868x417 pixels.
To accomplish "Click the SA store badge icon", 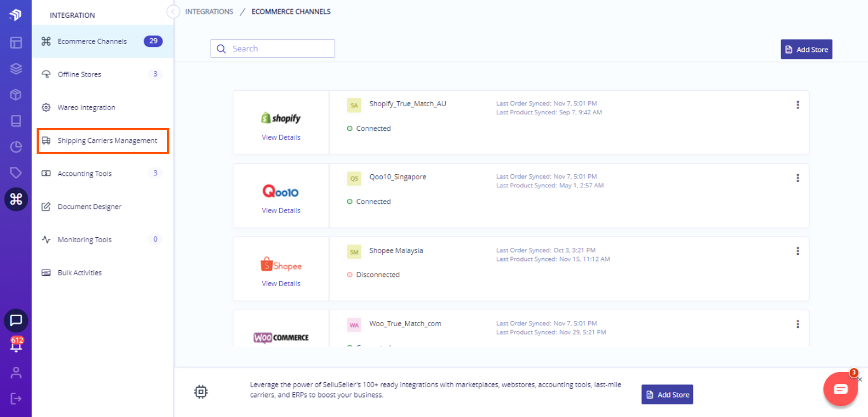I will coord(354,105).
